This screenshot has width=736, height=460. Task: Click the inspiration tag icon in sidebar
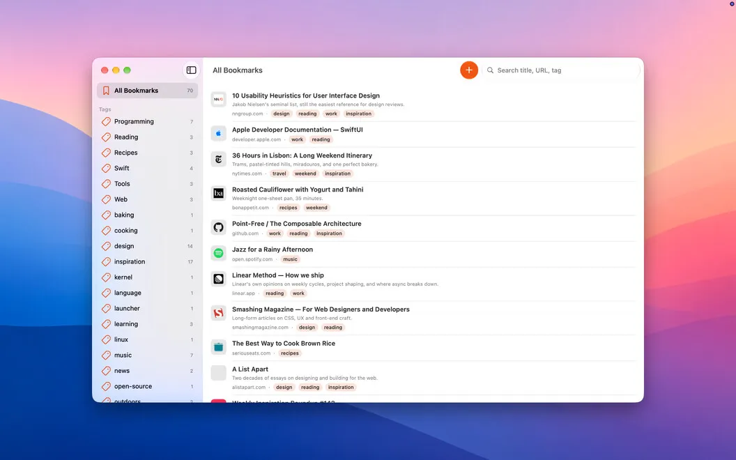tap(106, 261)
